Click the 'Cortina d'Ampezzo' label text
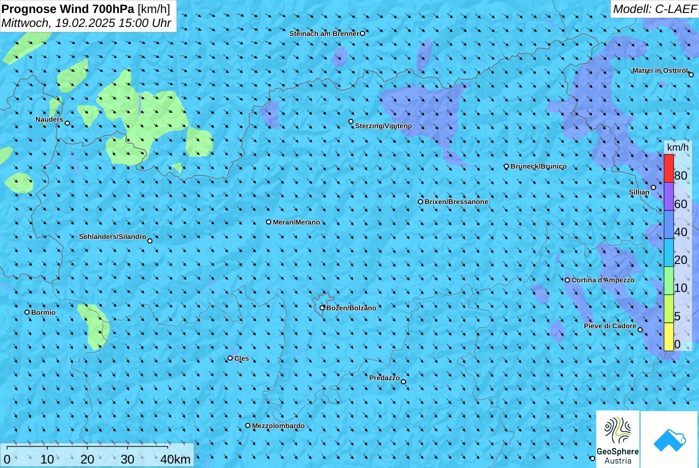This screenshot has height=468, width=699. pos(603,280)
